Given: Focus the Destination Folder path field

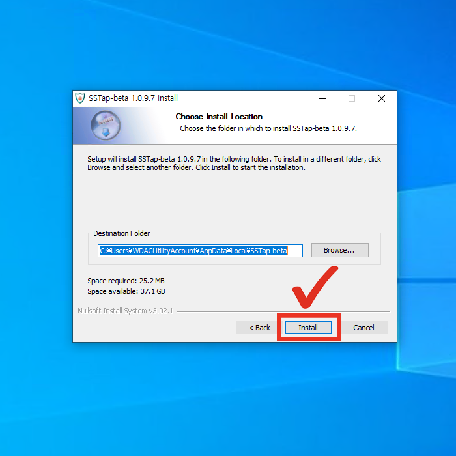Looking at the screenshot, I should [x=200, y=251].
